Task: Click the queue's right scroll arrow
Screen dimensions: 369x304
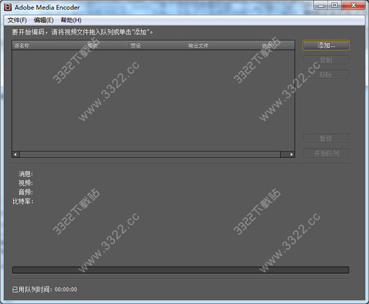Action: click(292, 154)
